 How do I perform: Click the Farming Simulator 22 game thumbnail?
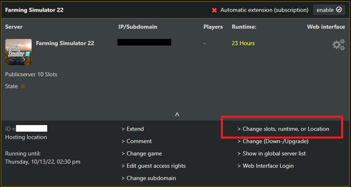click(18, 52)
